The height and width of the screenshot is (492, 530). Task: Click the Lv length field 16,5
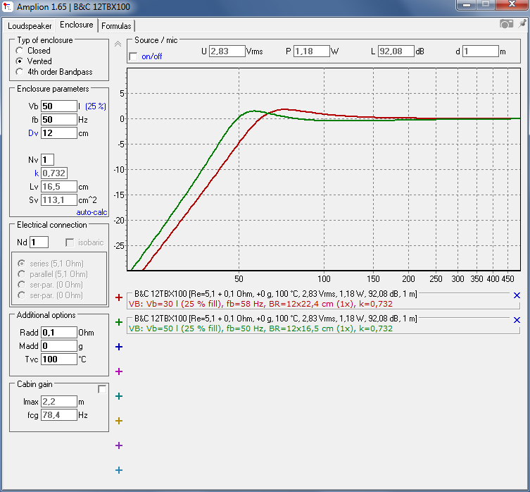59,187
